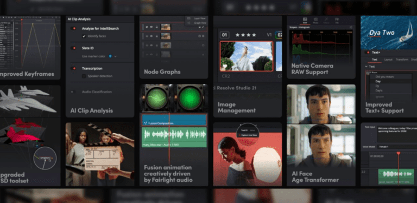Toggle the Transcription switch

73,68
